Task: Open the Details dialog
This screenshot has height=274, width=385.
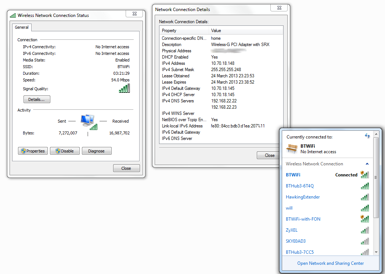Action: pyautogui.click(x=37, y=99)
